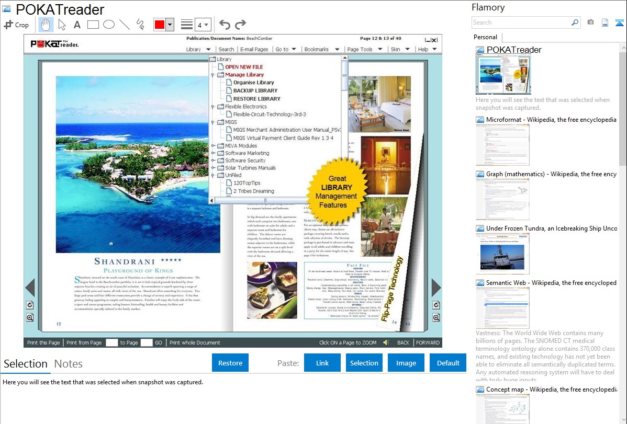Go to the next page arrow
627x424 pixels.
click(436, 287)
